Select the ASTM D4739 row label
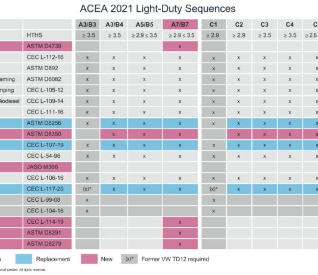The width and height of the screenshot is (318, 275). pos(48,46)
